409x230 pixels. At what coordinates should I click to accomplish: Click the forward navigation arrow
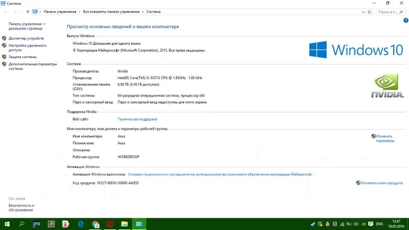[15, 11]
